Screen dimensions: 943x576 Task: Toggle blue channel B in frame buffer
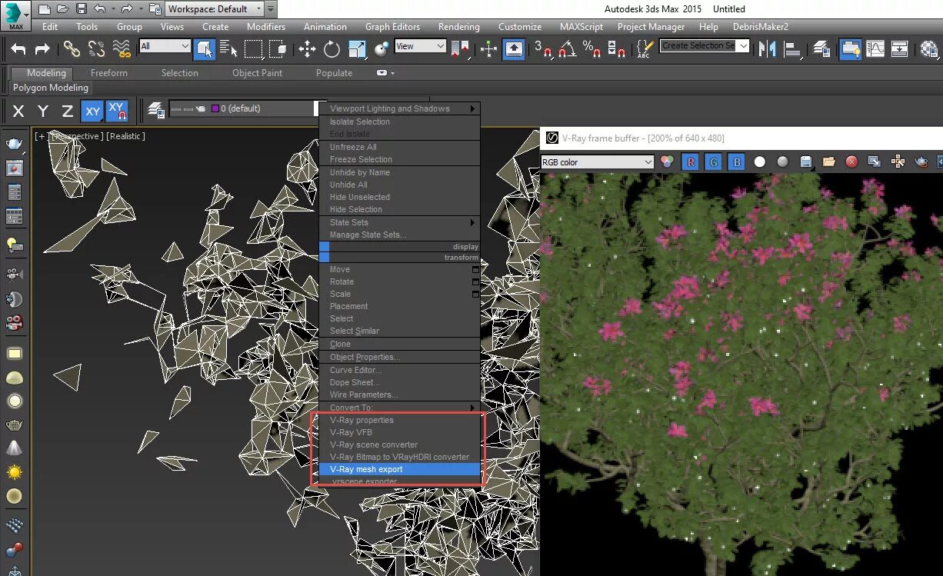[x=736, y=161]
